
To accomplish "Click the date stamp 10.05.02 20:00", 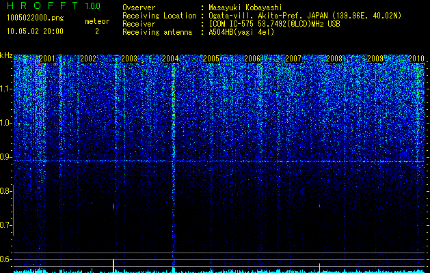I will tap(35, 31).
